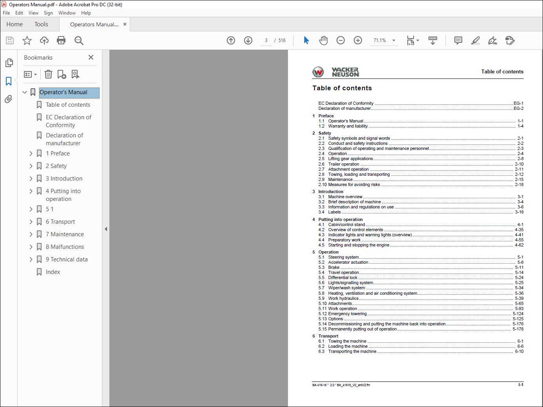This screenshot has height=407, width=543.
Task: Open Declaration of manufacturer bookmark
Action: click(x=64, y=139)
